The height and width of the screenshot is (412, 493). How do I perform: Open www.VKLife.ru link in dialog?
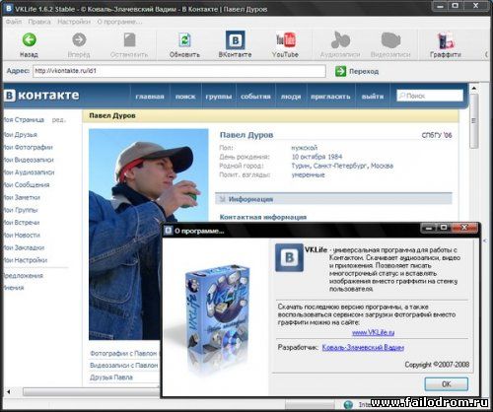pos(373,332)
